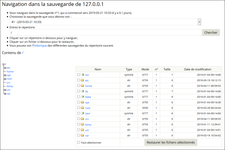225x150 pixels.
Task: Select temp in the directory tree
Action: click(10, 86)
